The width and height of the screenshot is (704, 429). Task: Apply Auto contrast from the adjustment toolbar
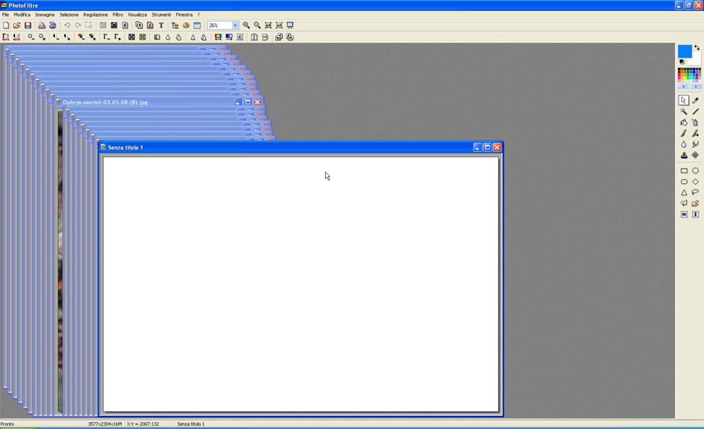tap(16, 37)
